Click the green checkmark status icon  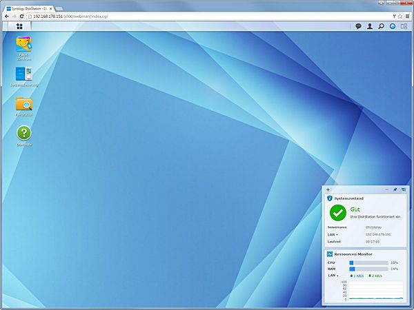(x=337, y=212)
